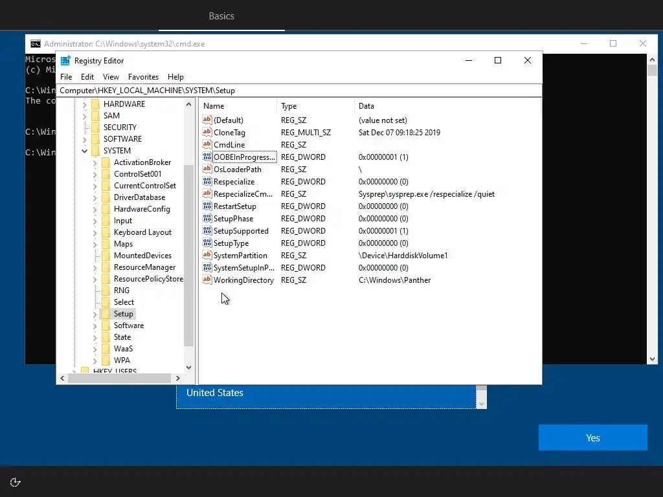Open the country list dropdown arrow

point(481,404)
